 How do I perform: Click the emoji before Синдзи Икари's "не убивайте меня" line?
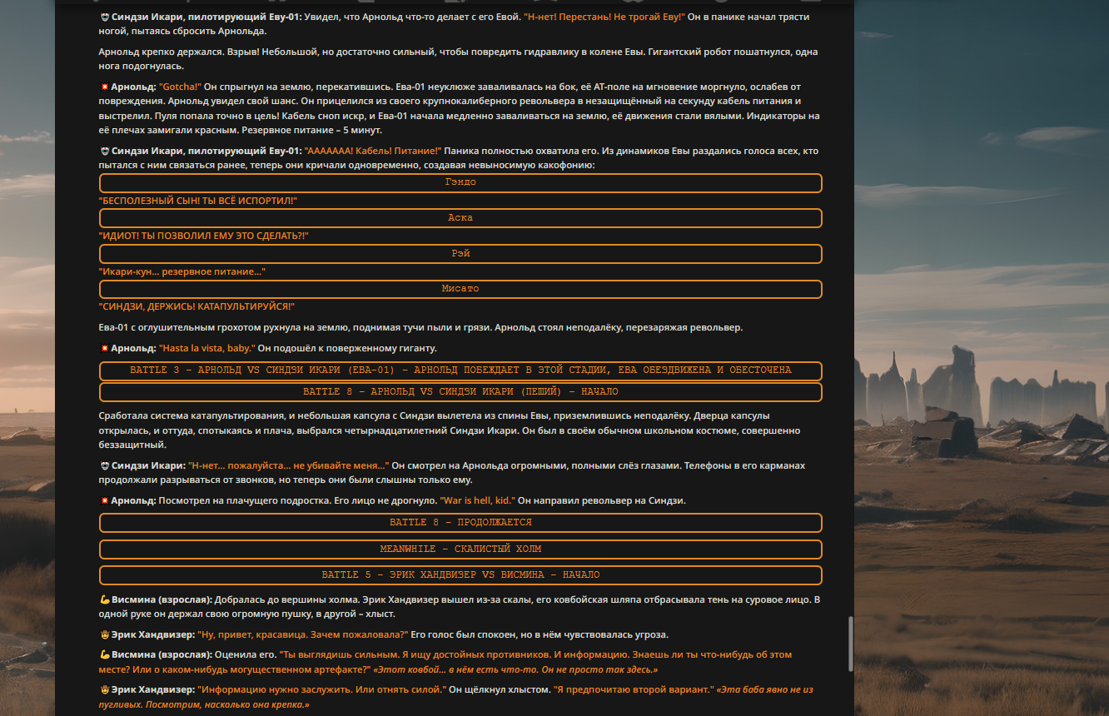coord(104,465)
